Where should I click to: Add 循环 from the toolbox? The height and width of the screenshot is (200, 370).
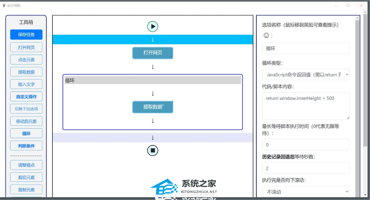(26, 134)
